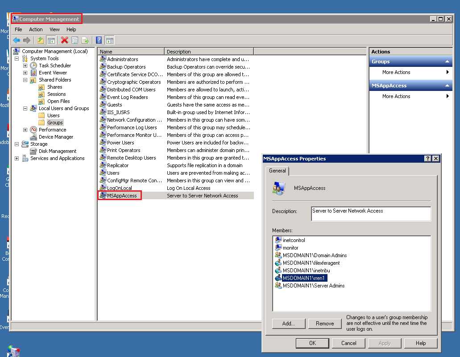The height and width of the screenshot is (357, 460).
Task: Open the Action menu
Action: 36,29
